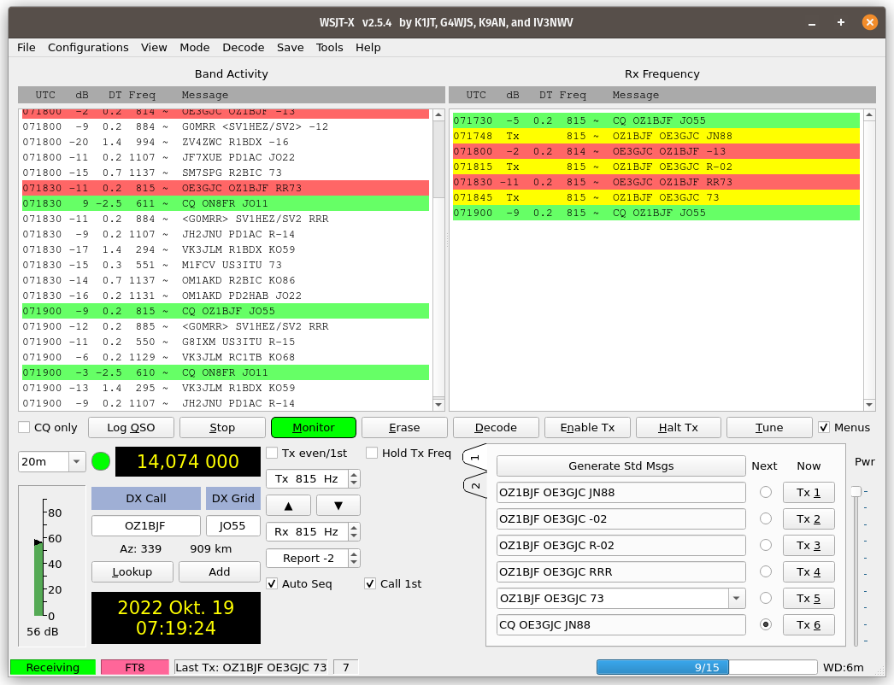Select message tab 1
The image size is (894, 685).
tap(475, 459)
